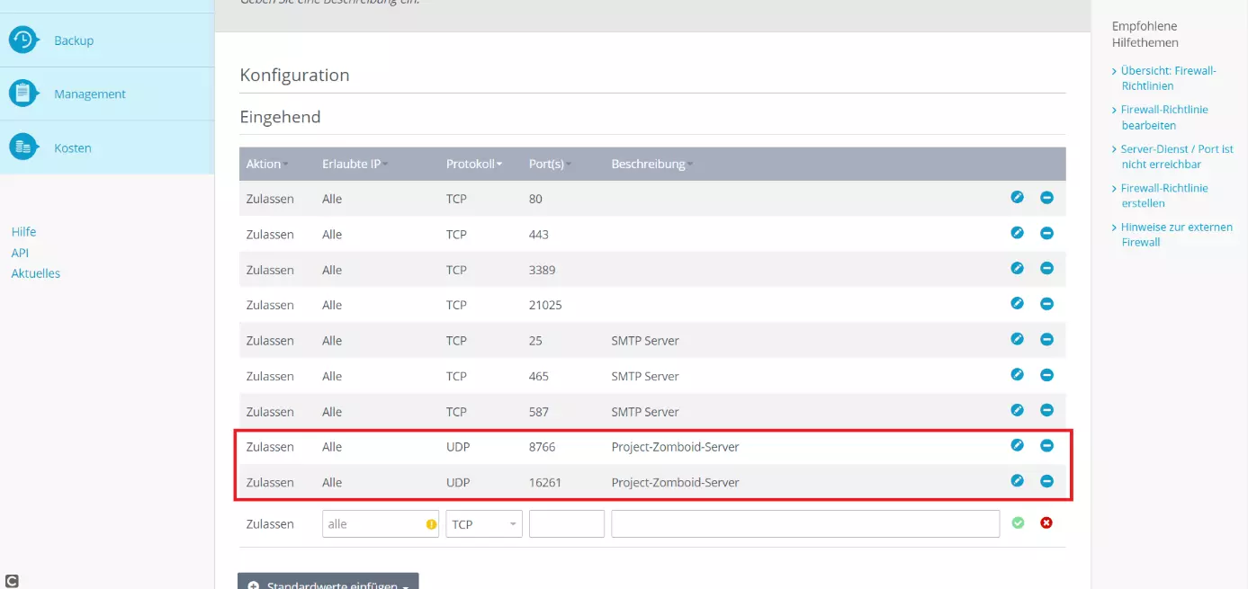Edit the UDP 8766 Project-Zomboid rule

click(1017, 445)
